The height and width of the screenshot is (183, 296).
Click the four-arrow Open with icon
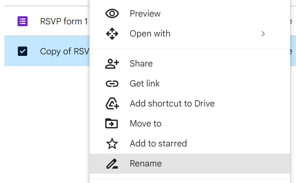pos(112,34)
